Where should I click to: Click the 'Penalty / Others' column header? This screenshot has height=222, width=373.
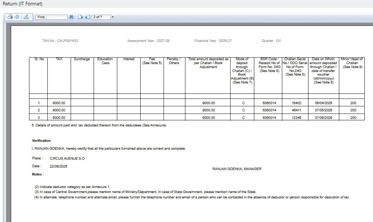click(x=174, y=61)
